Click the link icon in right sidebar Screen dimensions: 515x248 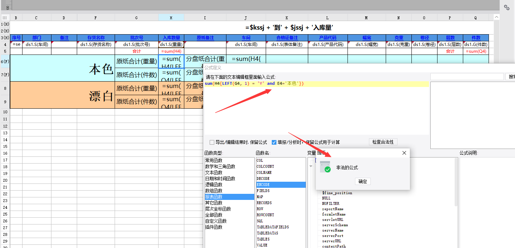coord(506,7)
